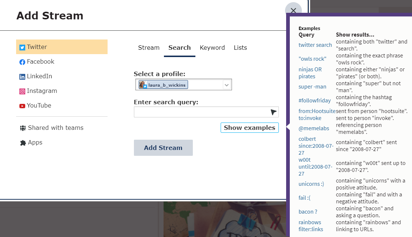Click the LinkedIn logo icon
412x237 pixels.
click(x=22, y=77)
